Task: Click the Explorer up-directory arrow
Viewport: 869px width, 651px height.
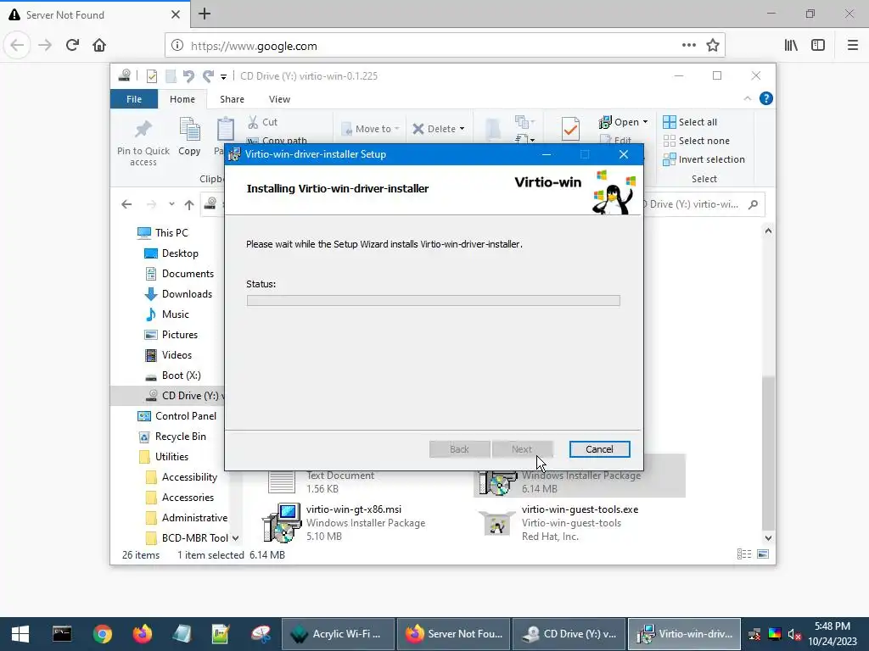Action: pos(189,205)
